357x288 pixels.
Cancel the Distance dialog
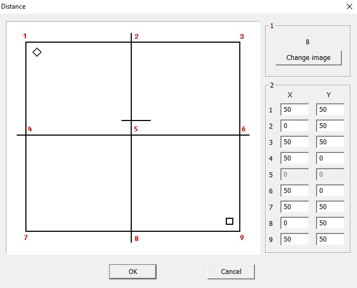(x=231, y=271)
